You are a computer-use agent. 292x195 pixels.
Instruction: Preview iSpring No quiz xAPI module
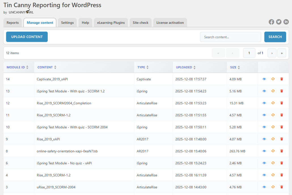[x=264, y=163]
